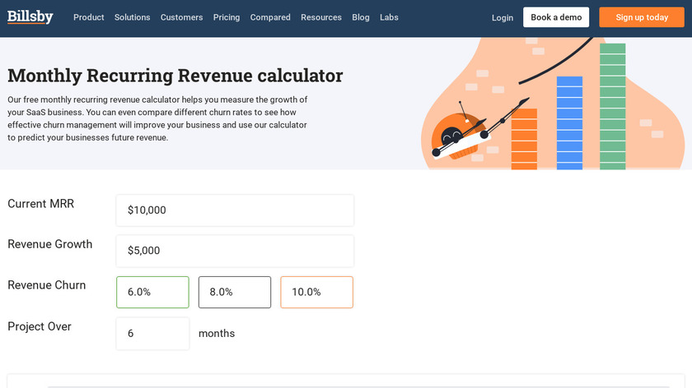Viewport: 692px width, 388px height.
Task: Select the green 6.0% churn field
Action: pos(152,292)
